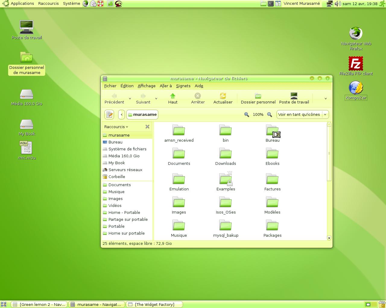The image size is (386, 308).
Task: Select the Modèles folder icon
Action: pos(272,202)
